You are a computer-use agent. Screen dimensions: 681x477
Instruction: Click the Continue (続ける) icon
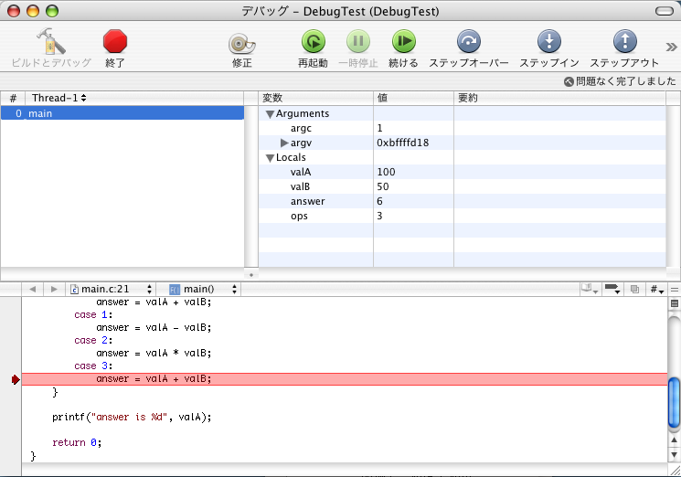[403, 42]
